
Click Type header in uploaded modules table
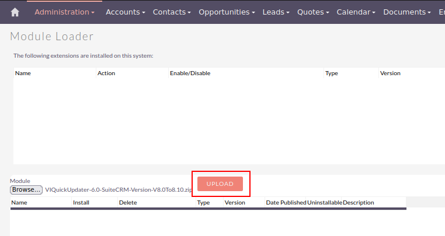tap(203, 203)
